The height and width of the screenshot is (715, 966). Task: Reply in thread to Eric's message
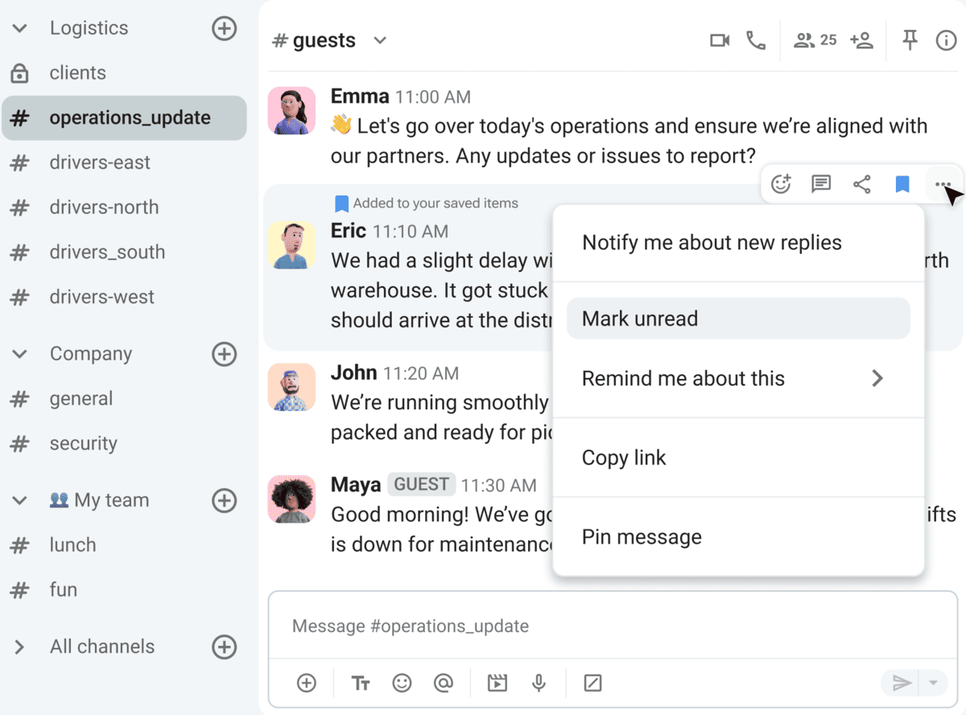(x=821, y=184)
